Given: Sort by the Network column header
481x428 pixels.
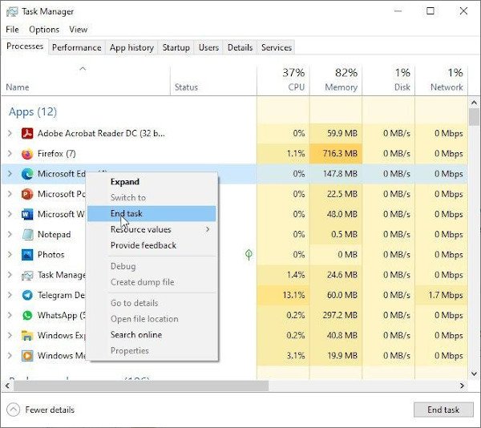Looking at the screenshot, I should (442, 80).
